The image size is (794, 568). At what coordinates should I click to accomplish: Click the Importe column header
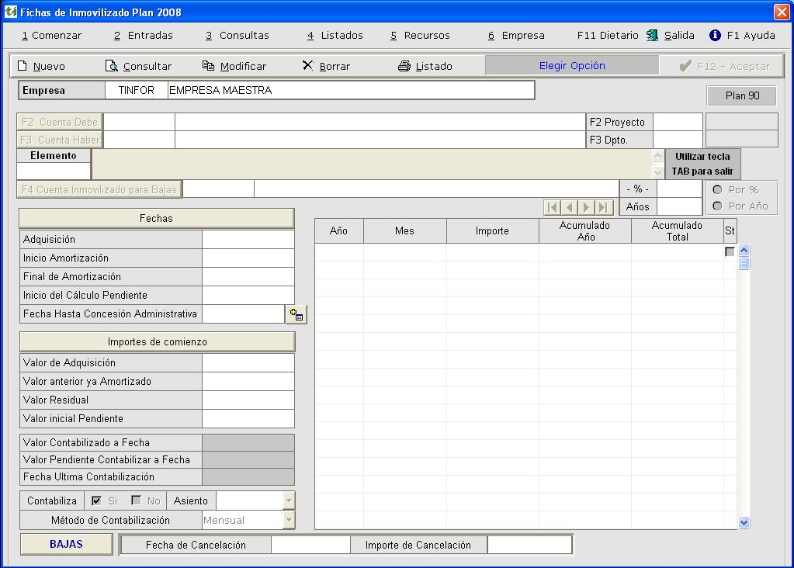click(x=492, y=230)
